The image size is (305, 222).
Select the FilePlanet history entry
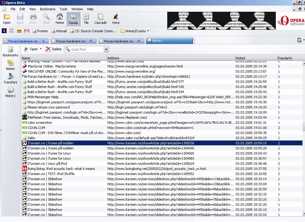pos(162,117)
